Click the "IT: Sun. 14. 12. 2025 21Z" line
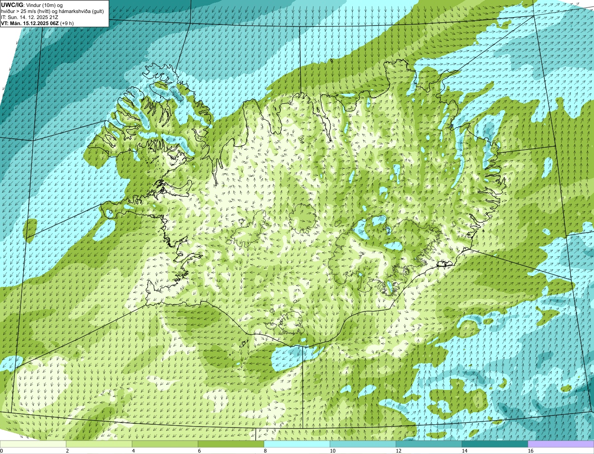594x454 pixels. 30,17
